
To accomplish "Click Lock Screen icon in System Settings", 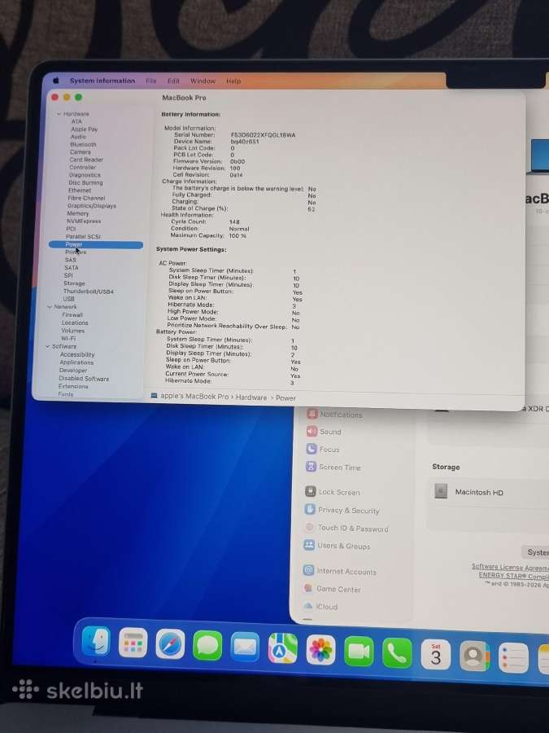I will 311,491.
